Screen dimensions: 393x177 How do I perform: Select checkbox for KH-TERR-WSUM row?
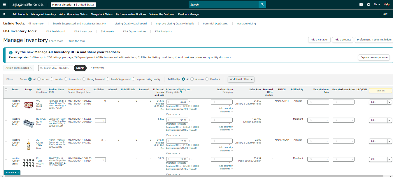6,158
